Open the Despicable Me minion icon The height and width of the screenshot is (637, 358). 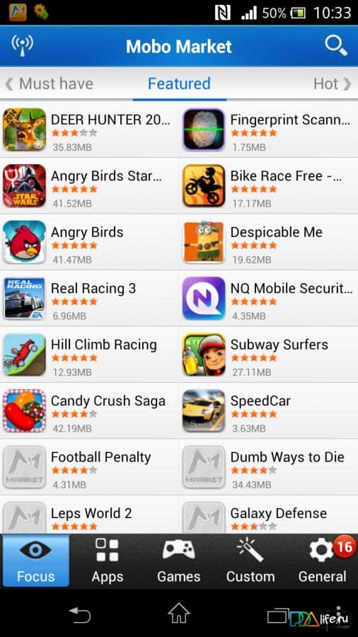click(204, 242)
